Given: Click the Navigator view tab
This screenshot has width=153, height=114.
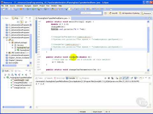Looking at the screenshot, I should (6, 18).
